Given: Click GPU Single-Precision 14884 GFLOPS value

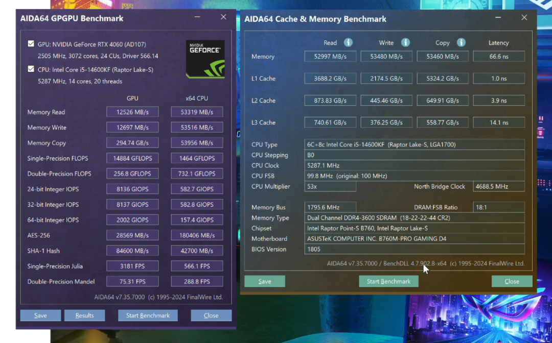Looking at the screenshot, I should pos(132,158).
